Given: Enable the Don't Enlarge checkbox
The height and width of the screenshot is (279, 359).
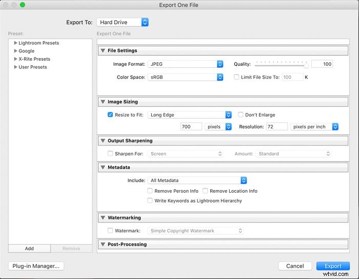Looking at the screenshot, I should click(x=241, y=115).
